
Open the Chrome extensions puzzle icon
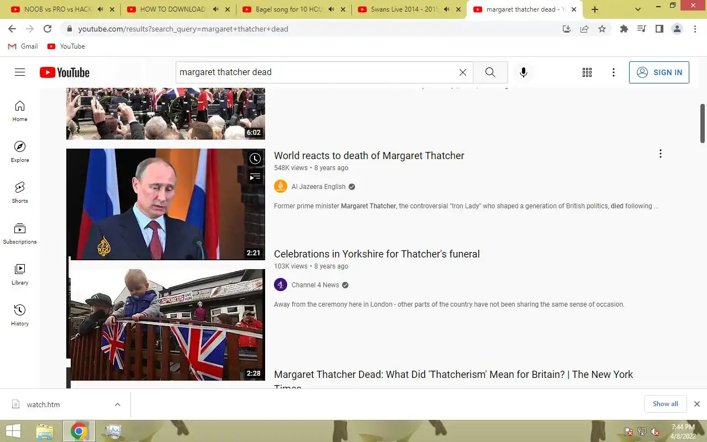click(624, 29)
